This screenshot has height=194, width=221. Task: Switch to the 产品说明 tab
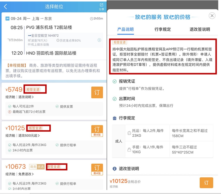pos(125,29)
